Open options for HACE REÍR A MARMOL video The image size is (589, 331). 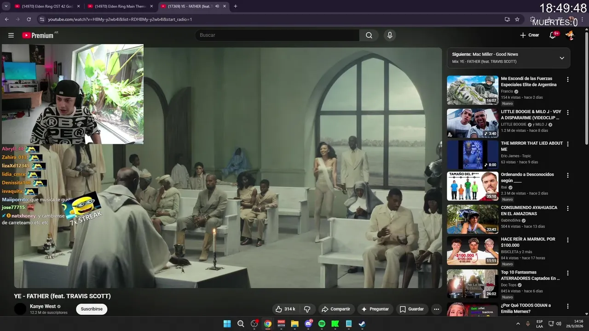click(567, 240)
